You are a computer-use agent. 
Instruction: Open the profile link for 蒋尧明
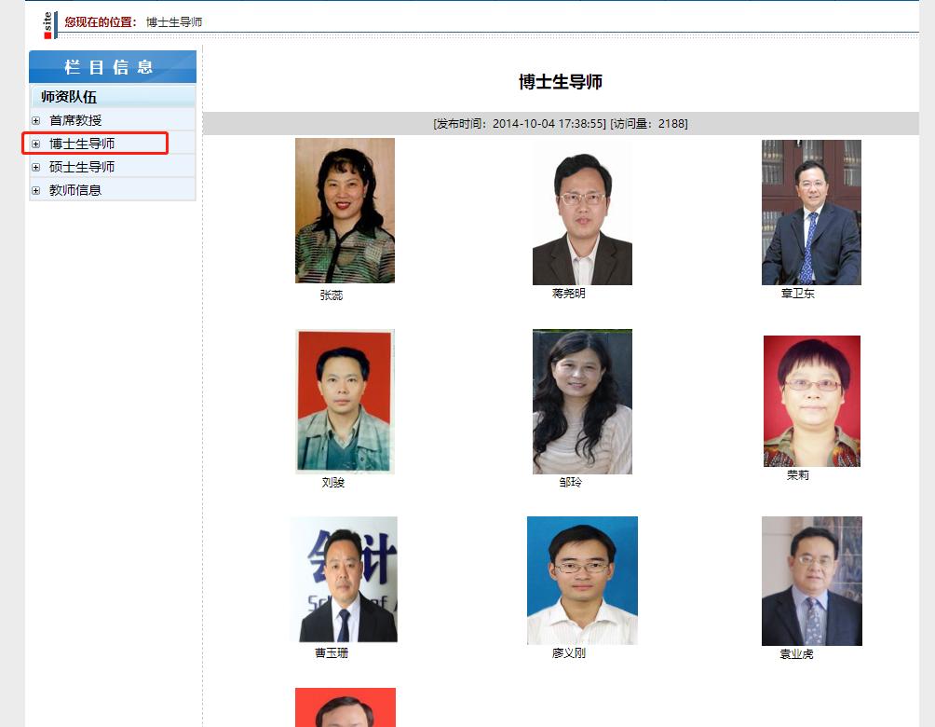(x=582, y=216)
